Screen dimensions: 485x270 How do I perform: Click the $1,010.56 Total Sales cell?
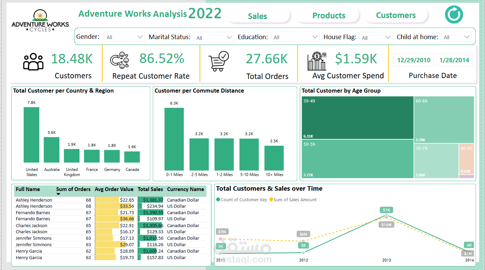(x=150, y=238)
